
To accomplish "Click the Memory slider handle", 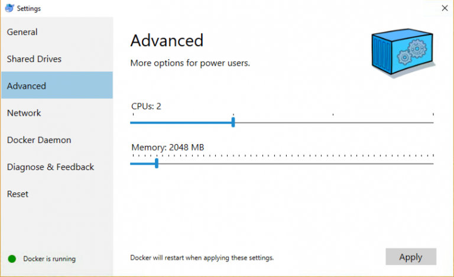I will [156, 163].
